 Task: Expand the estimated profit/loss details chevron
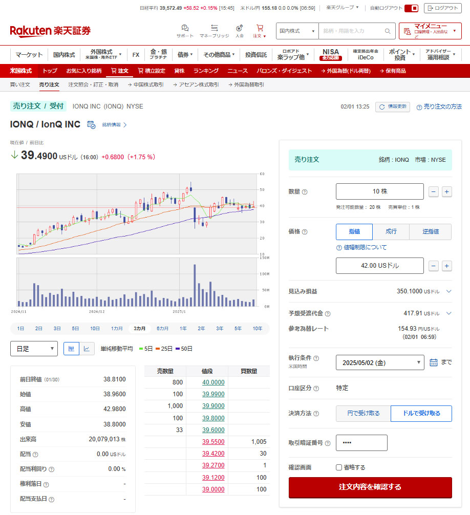tap(448, 291)
